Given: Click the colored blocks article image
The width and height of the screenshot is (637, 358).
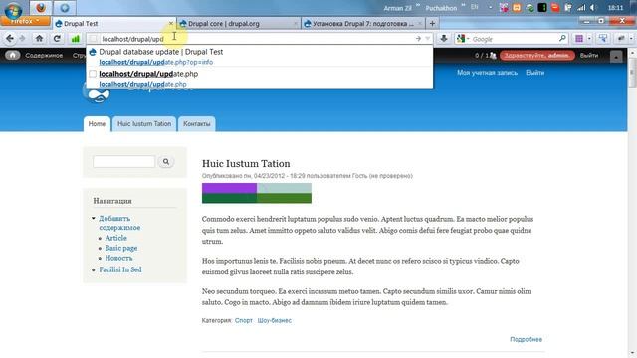Looking at the screenshot, I should click(257, 193).
